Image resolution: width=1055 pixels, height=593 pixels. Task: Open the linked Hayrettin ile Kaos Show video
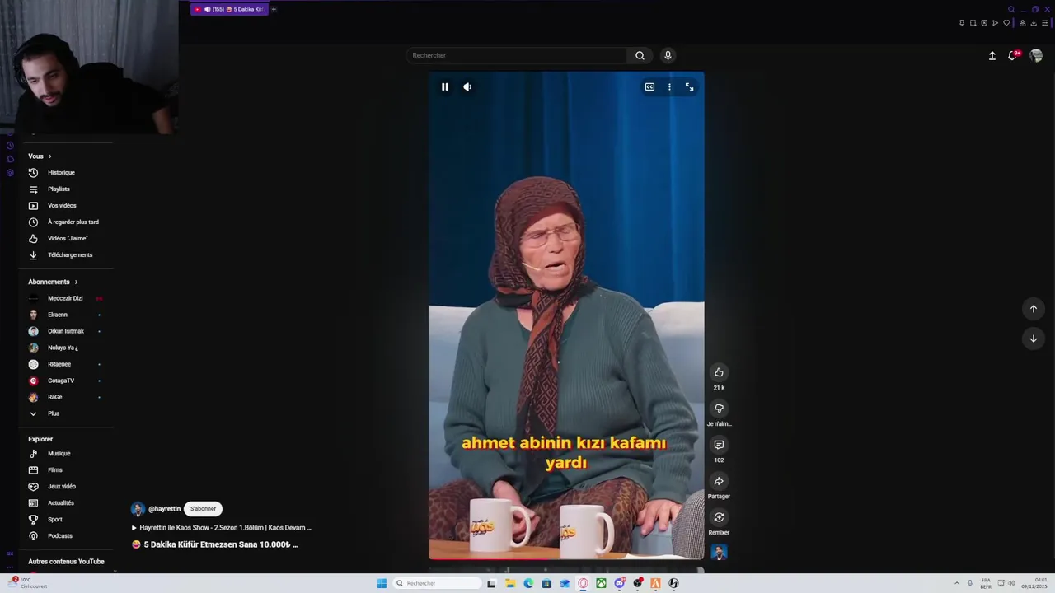tap(222, 528)
